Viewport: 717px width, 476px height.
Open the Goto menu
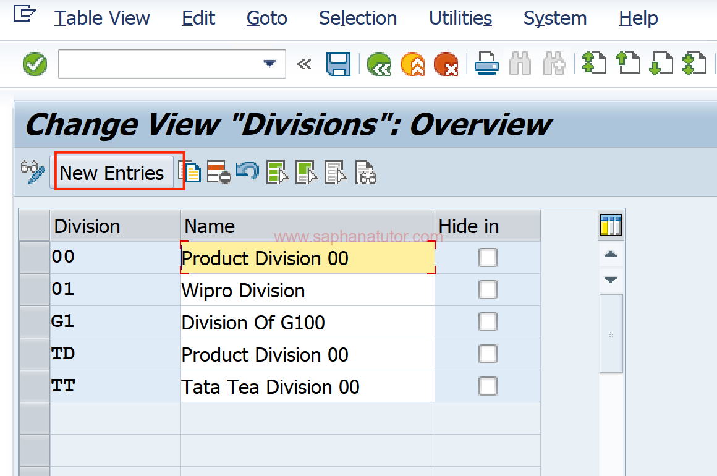[x=267, y=19]
